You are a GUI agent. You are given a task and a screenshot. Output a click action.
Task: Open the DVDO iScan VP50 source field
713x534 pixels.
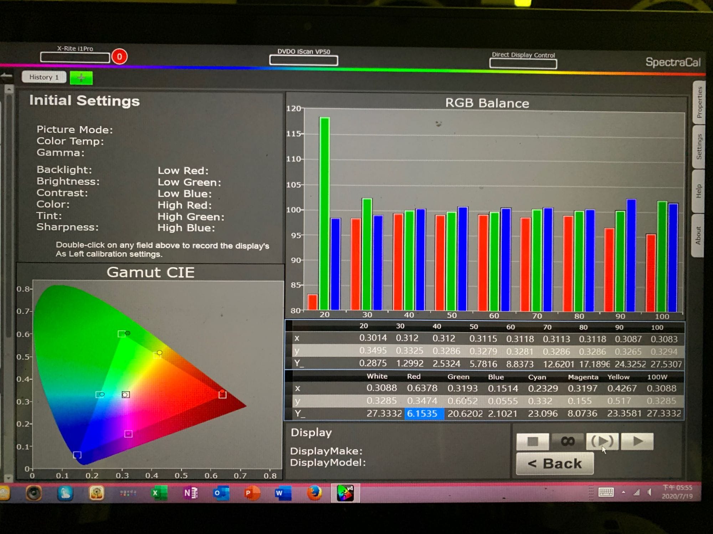303,61
